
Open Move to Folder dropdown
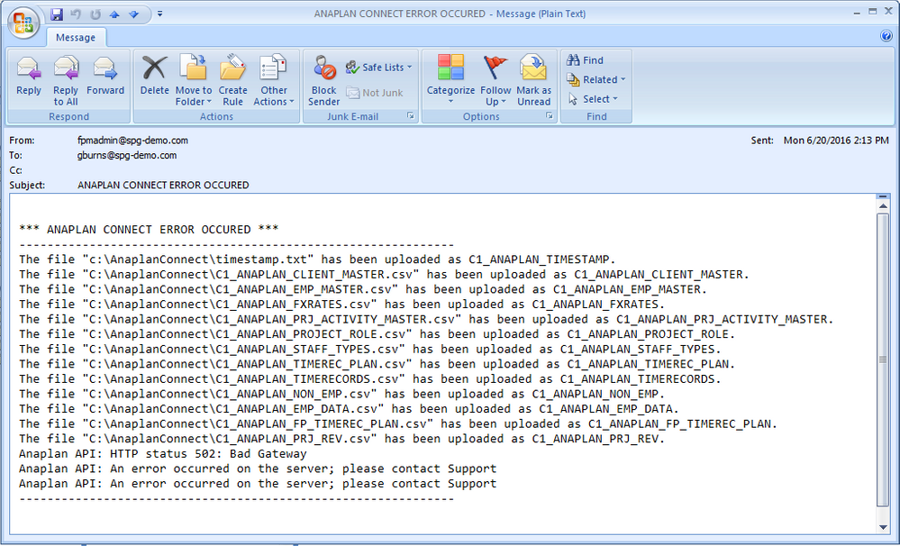click(194, 80)
